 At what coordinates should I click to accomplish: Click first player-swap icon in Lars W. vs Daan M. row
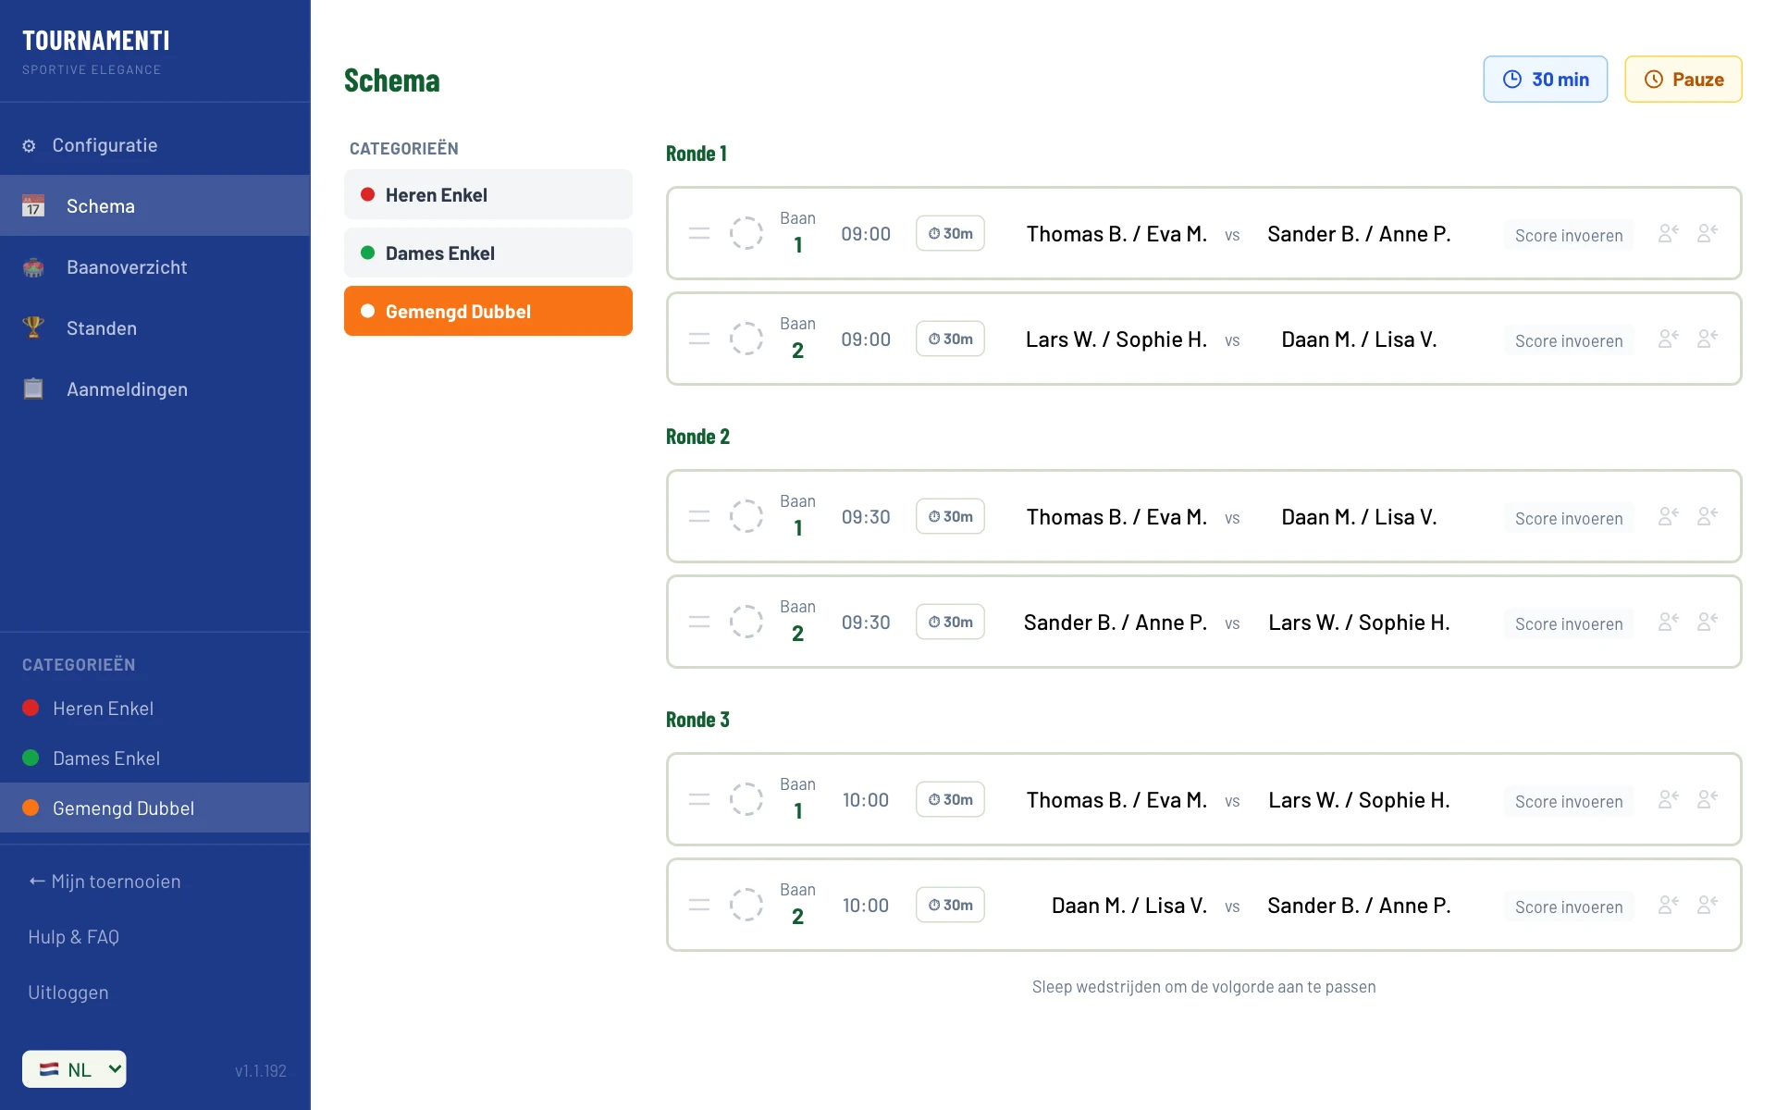(1669, 339)
